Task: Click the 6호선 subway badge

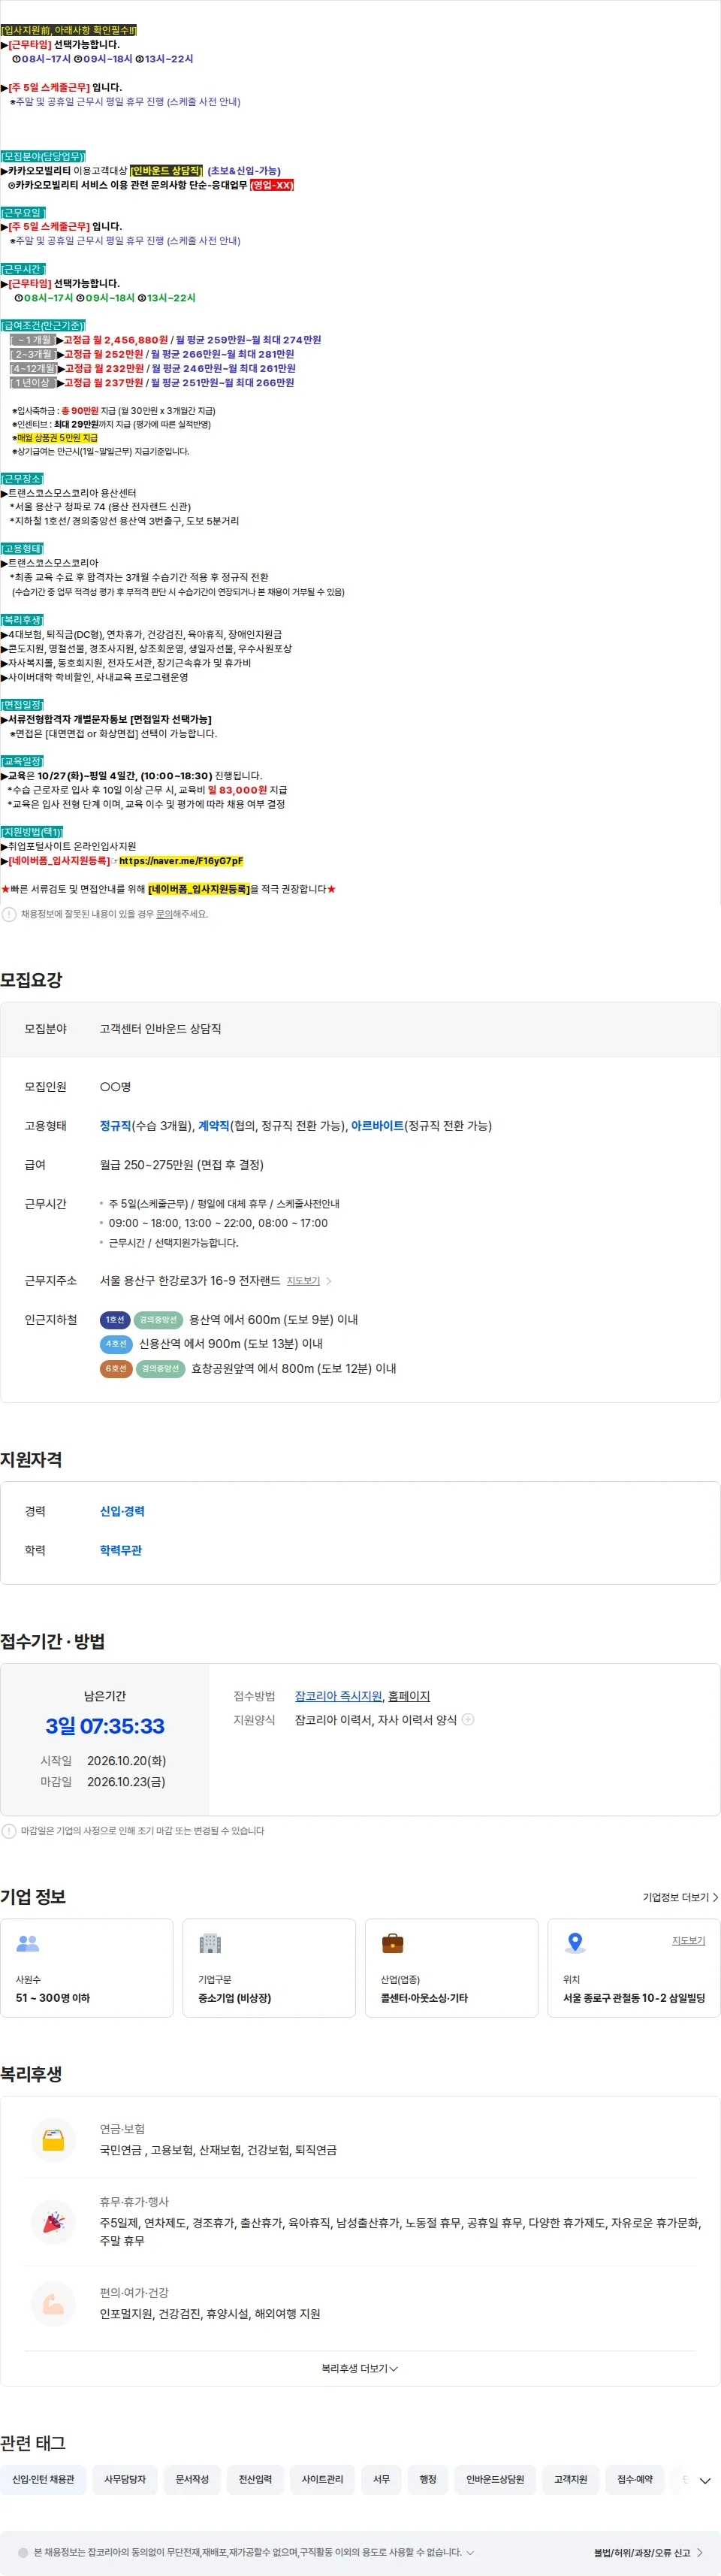Action: click(x=116, y=1369)
